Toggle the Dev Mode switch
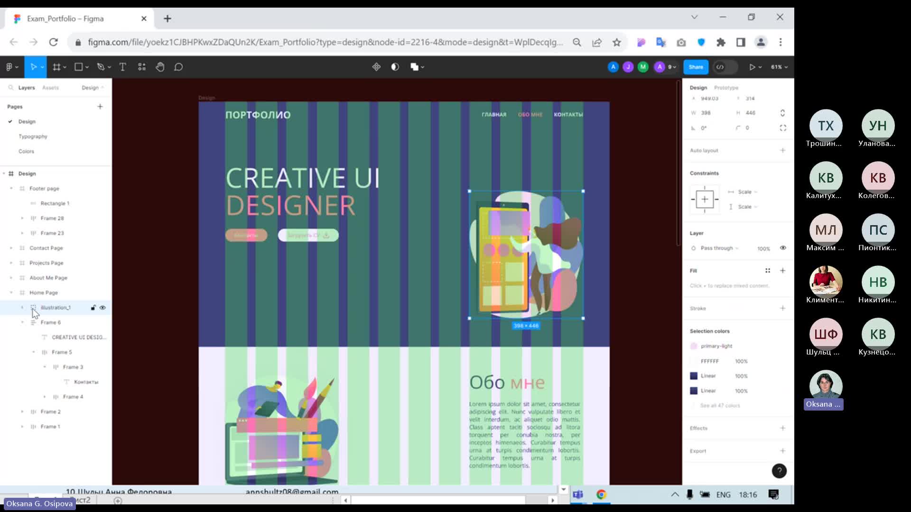This screenshot has height=512, width=911. pyautogui.click(x=725, y=67)
